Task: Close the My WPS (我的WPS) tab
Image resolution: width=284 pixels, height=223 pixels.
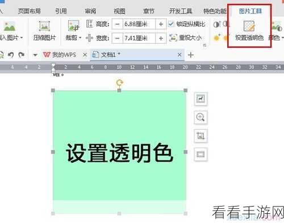Action: pos(85,55)
